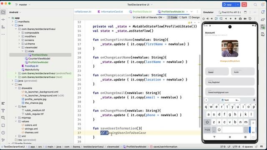Switch to the partially visible ProfileScreen.kt tab
The image size is (267, 150).
click(83, 12)
